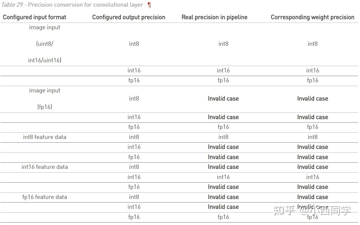Select the 'fp16 feature data' row label
This screenshot has height=225, width=360.
(x=45, y=197)
